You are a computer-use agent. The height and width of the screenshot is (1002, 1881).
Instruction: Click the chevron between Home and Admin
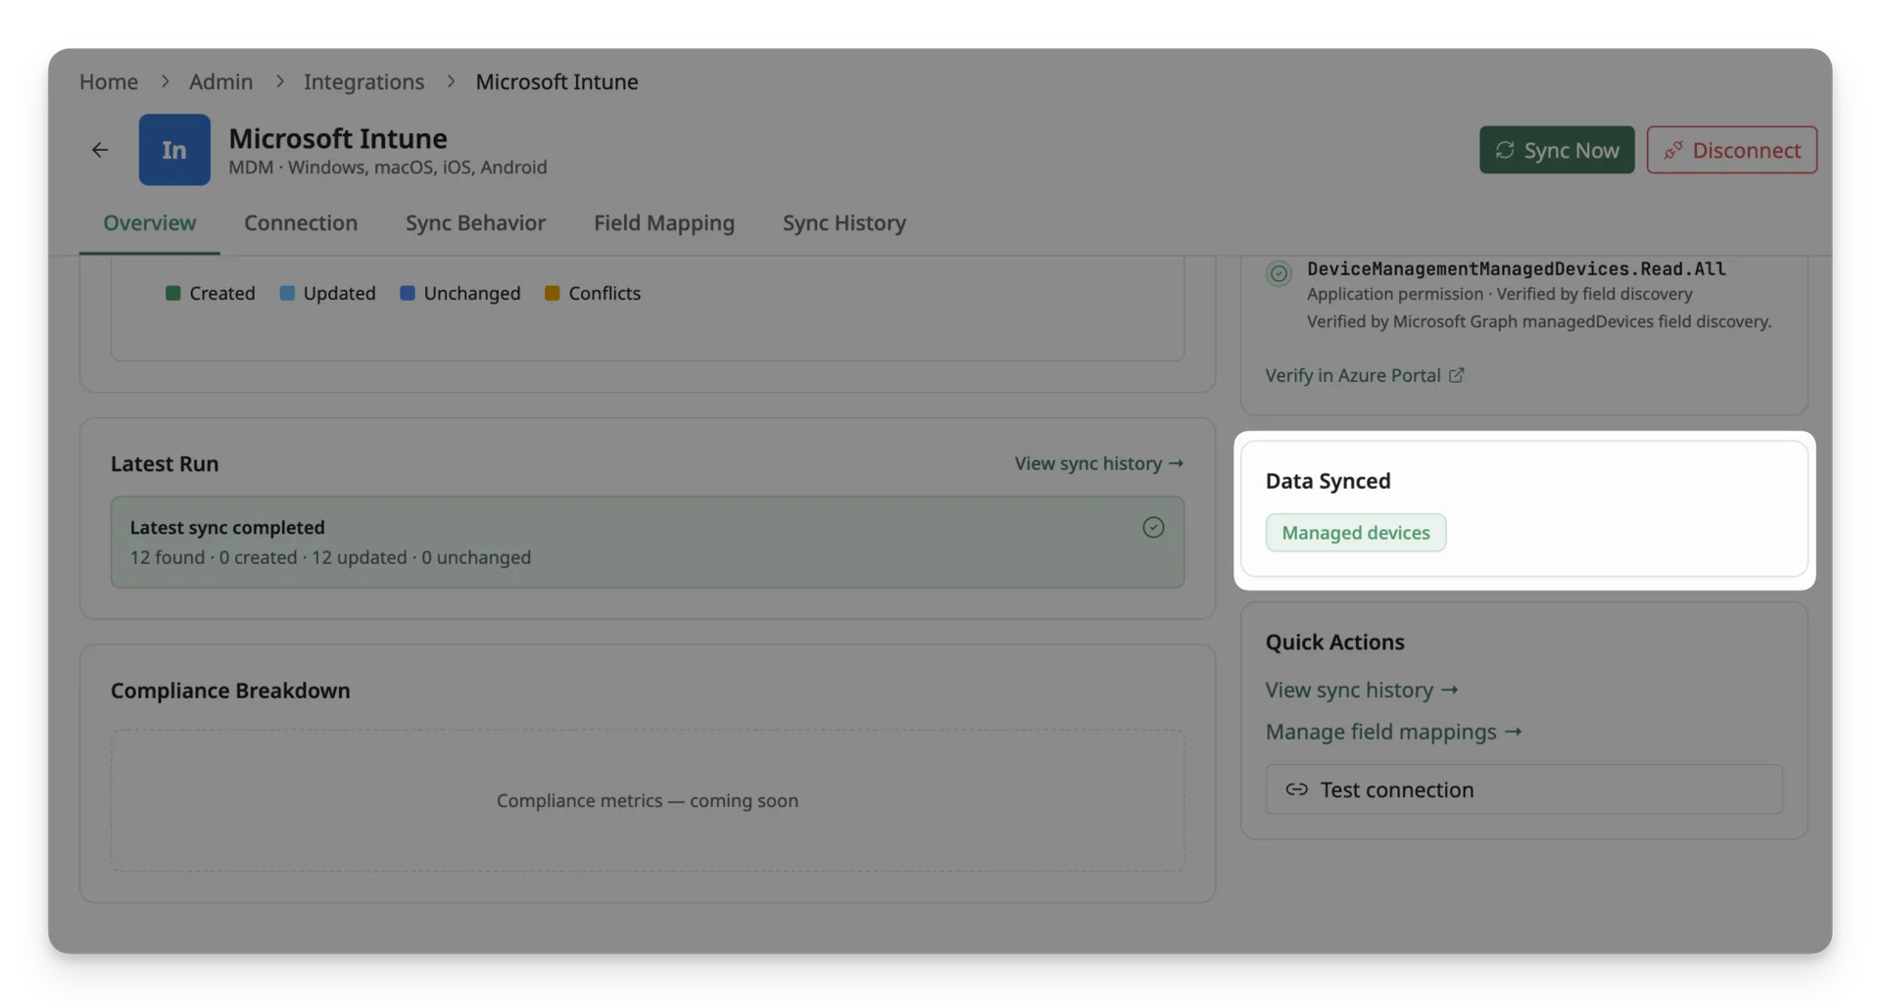click(165, 81)
